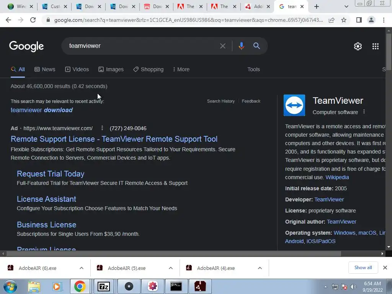The width and height of the screenshot is (392, 294).
Task: Switch to the Shopping results tab
Action: pyautogui.click(x=148, y=69)
